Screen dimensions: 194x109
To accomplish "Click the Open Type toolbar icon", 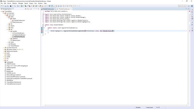I will coord(40,6).
